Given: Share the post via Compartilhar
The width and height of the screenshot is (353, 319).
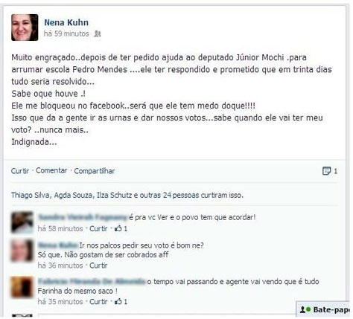Looking at the screenshot, I should click(95, 171).
